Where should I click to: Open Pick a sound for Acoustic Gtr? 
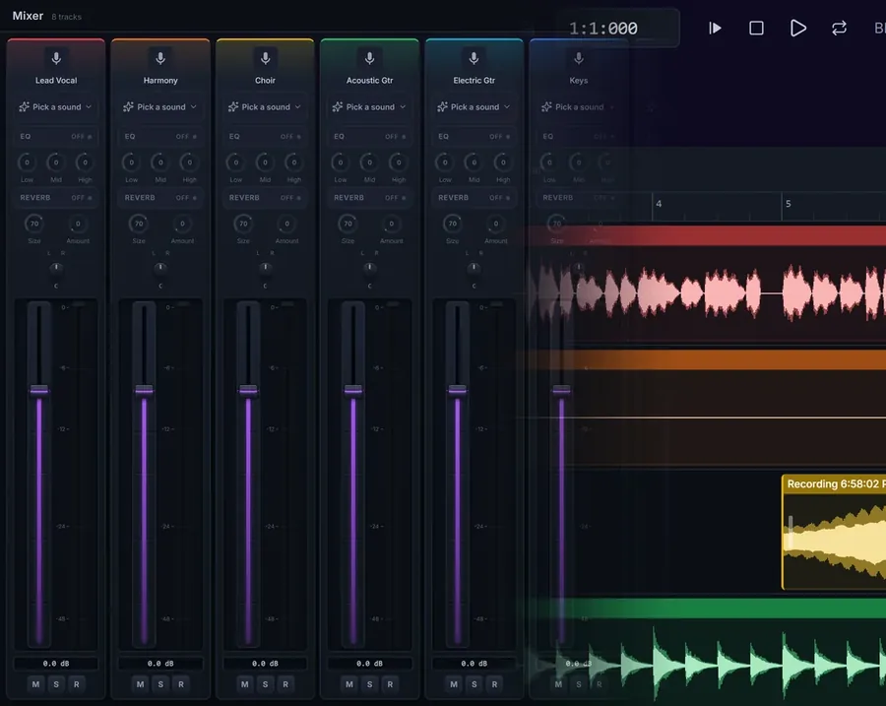(369, 106)
